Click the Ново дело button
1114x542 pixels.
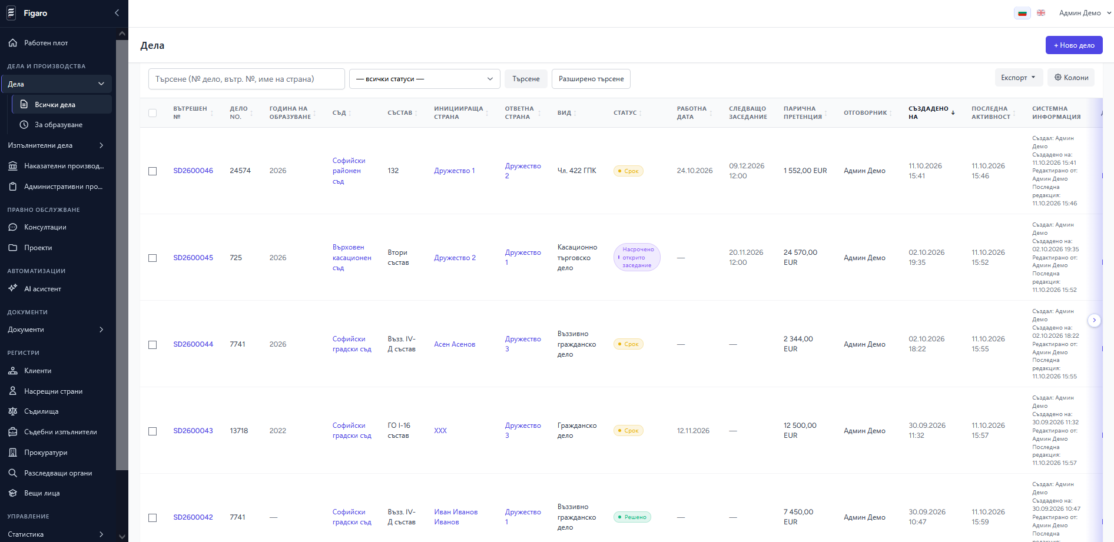(x=1074, y=45)
